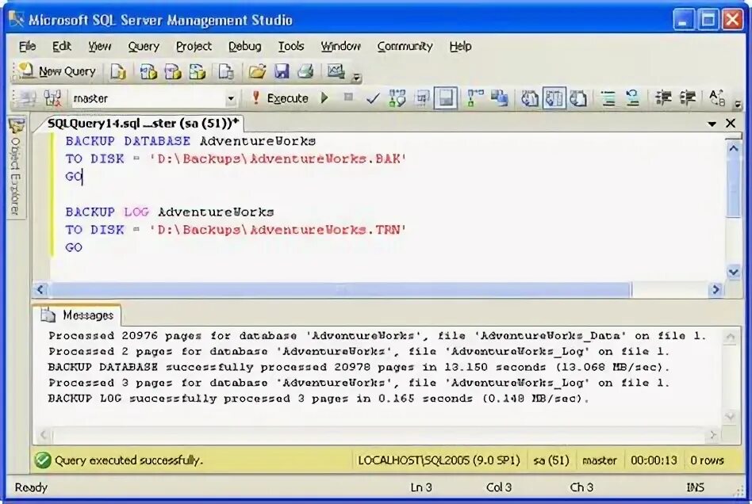The height and width of the screenshot is (504, 752).
Task: Open the Debug menu
Action: pyautogui.click(x=244, y=46)
